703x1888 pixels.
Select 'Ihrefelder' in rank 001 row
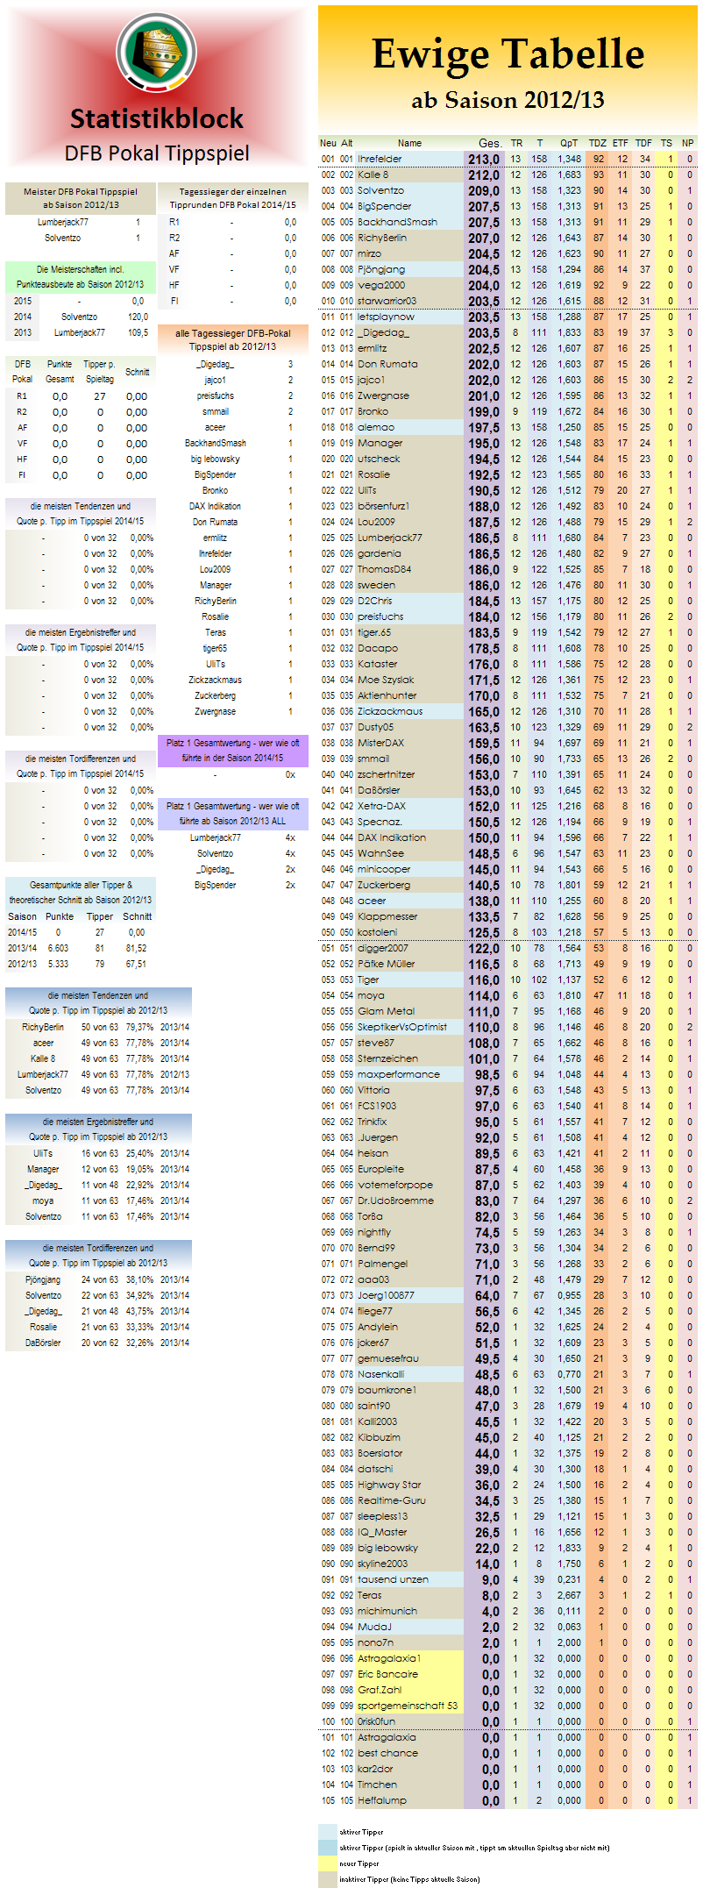click(x=380, y=159)
